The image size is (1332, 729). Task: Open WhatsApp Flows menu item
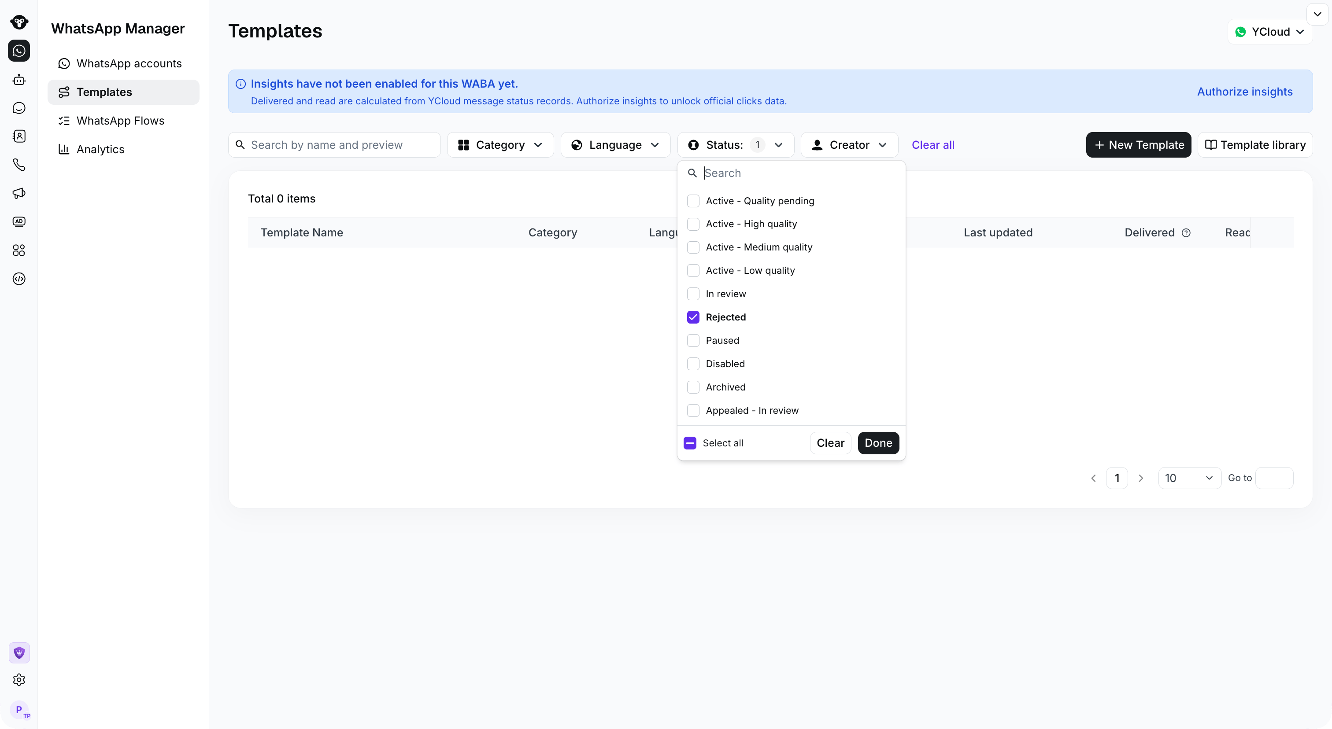(x=123, y=121)
